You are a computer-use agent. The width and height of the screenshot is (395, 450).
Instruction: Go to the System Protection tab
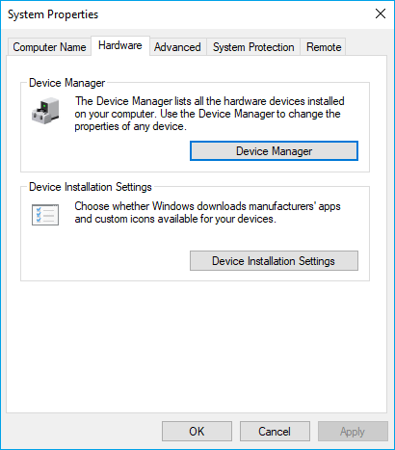coord(253,47)
